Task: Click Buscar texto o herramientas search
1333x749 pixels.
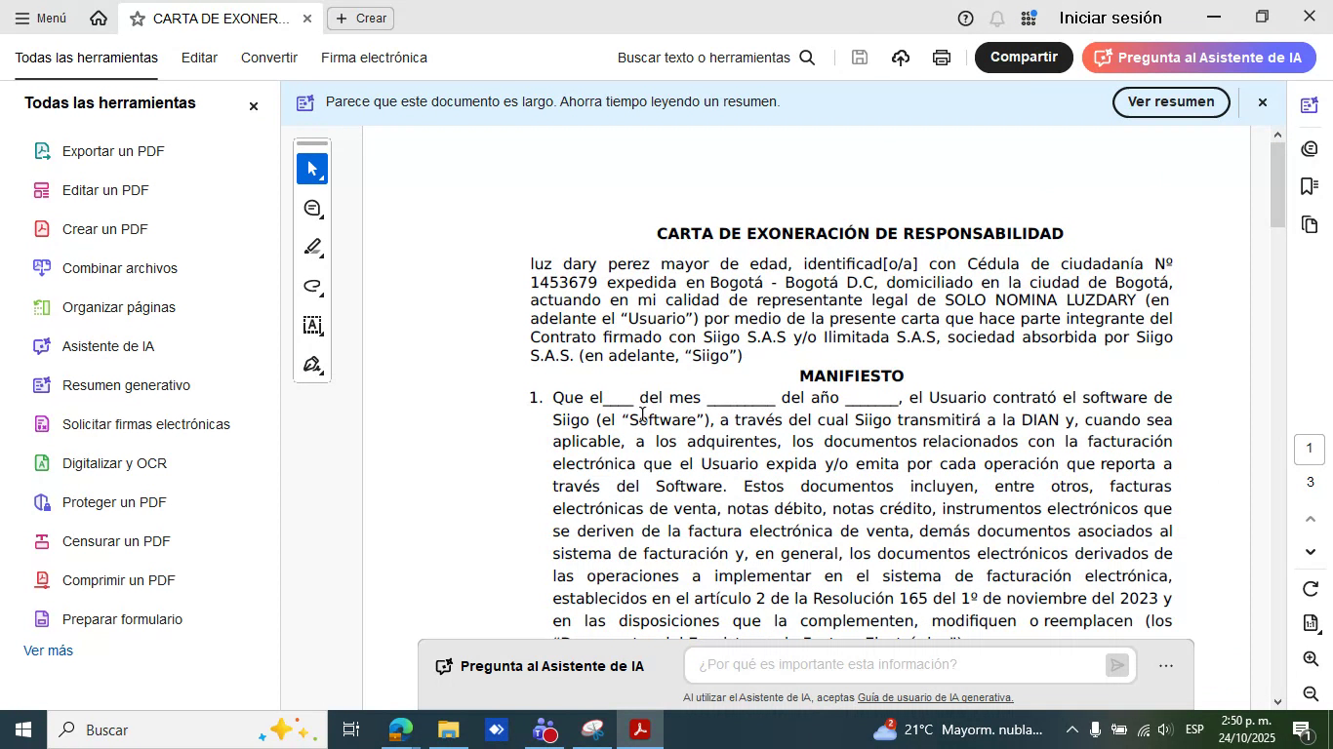Action: click(x=716, y=58)
